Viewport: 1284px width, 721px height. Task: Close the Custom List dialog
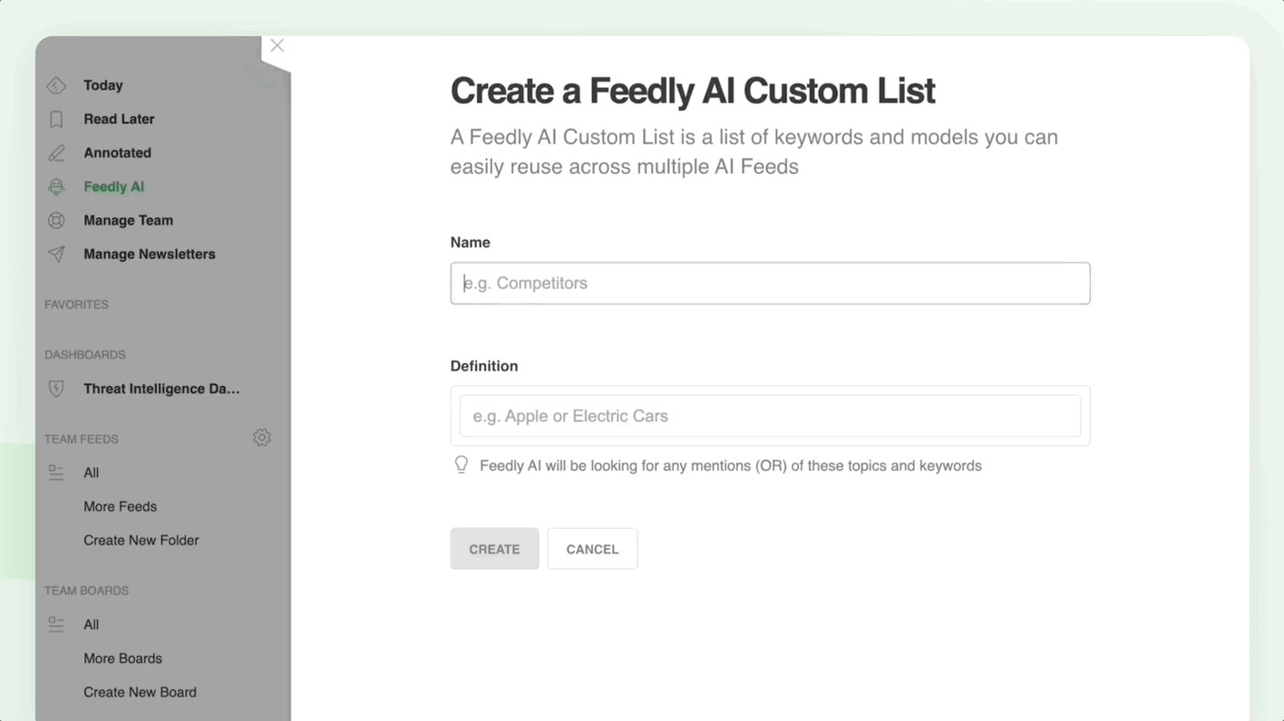point(277,45)
